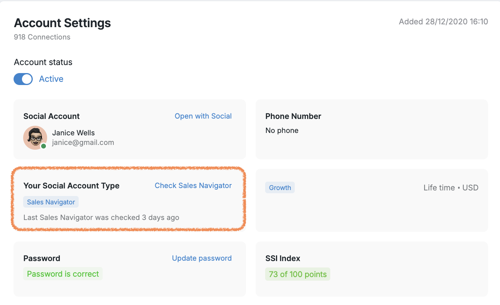Click the 73 of 100 points badge
The width and height of the screenshot is (500, 305).
tap(298, 274)
